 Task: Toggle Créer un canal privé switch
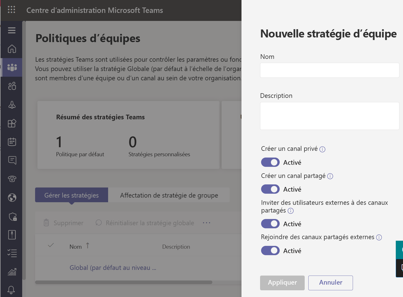270,162
